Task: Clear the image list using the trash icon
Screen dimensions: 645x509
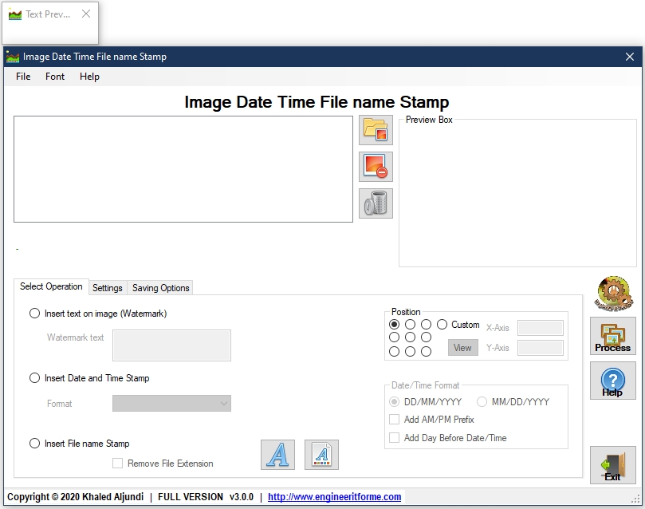Action: (375, 203)
